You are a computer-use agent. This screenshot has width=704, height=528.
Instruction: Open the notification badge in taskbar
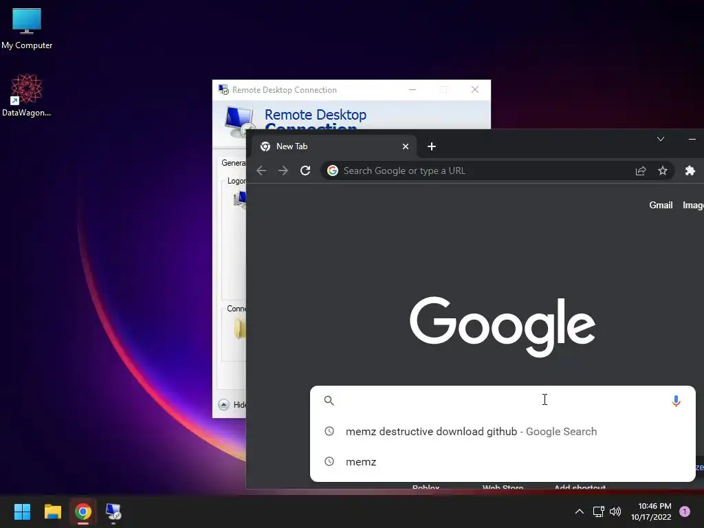click(685, 511)
